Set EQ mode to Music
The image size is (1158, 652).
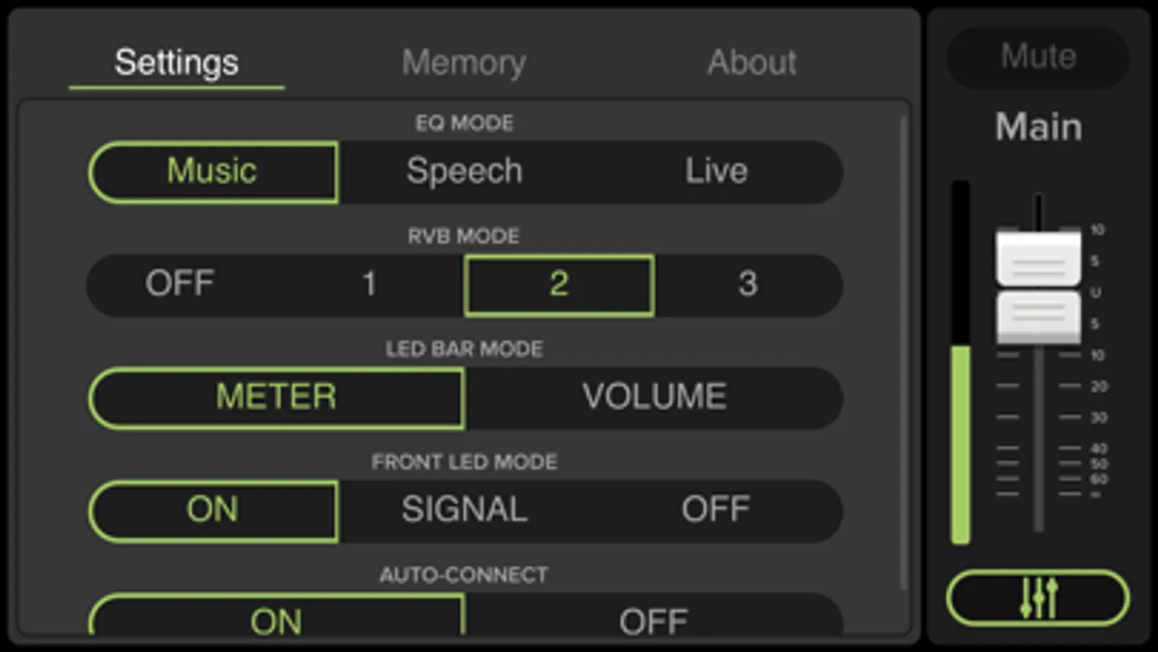pos(213,172)
